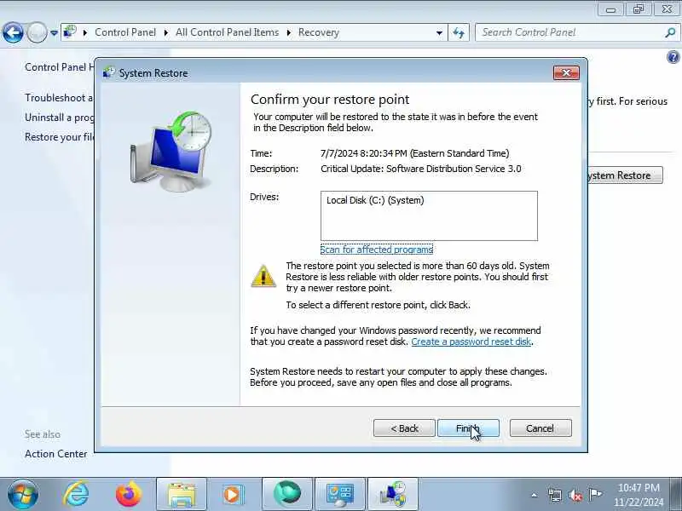The height and width of the screenshot is (511, 682).
Task: Click Open System Restore button behind dialog
Action: click(625, 175)
